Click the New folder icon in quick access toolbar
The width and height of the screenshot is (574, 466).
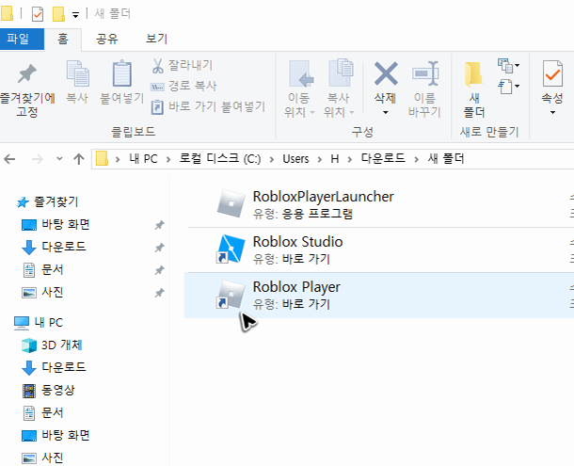58,14
